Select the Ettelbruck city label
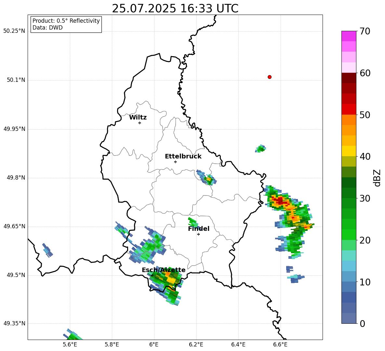 [183, 157]
